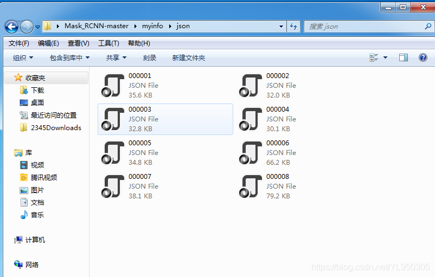Expand the arrow after Mask_RCNN-master

coord(136,26)
